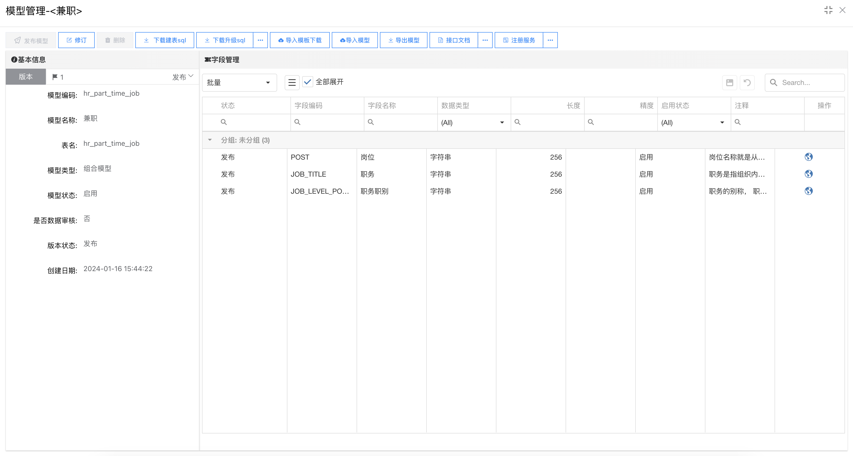Click the filter search icon under 注释 column
This screenshot has width=853, height=456.
(x=738, y=122)
